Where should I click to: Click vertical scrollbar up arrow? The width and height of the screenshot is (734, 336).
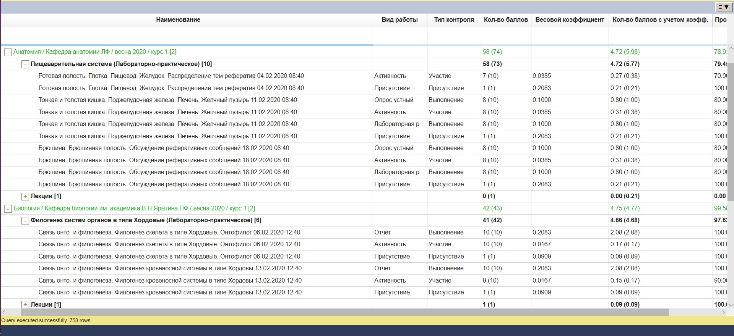click(731, 48)
